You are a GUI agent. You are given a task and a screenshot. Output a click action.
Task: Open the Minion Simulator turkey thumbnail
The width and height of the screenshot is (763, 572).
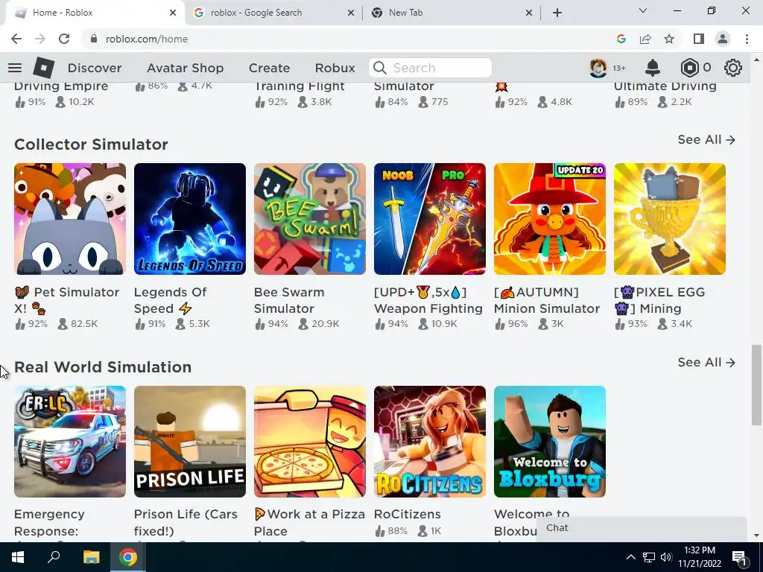click(x=550, y=219)
